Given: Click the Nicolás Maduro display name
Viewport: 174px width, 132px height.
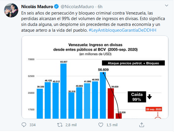Looking at the screenshot, I should pos(37,7).
